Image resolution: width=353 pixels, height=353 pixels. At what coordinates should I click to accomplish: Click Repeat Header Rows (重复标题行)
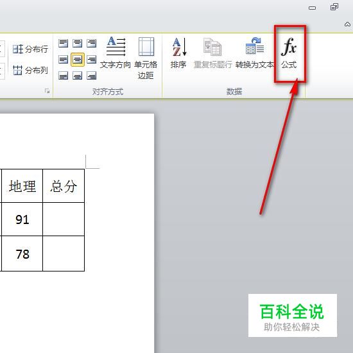212,53
